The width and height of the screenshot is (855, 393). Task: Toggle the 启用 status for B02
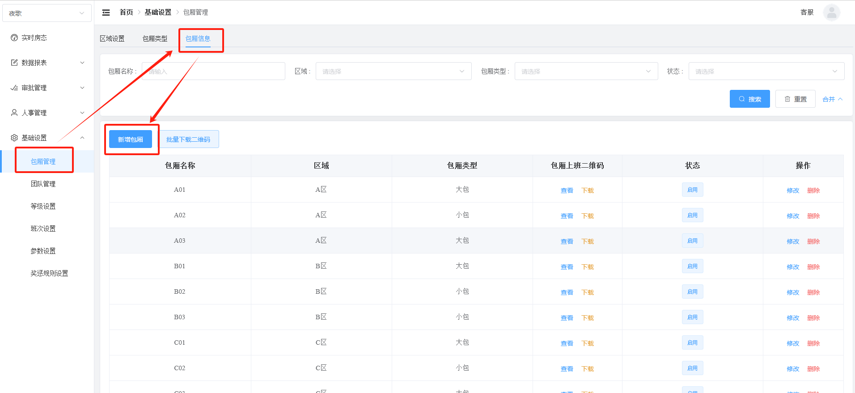693,292
